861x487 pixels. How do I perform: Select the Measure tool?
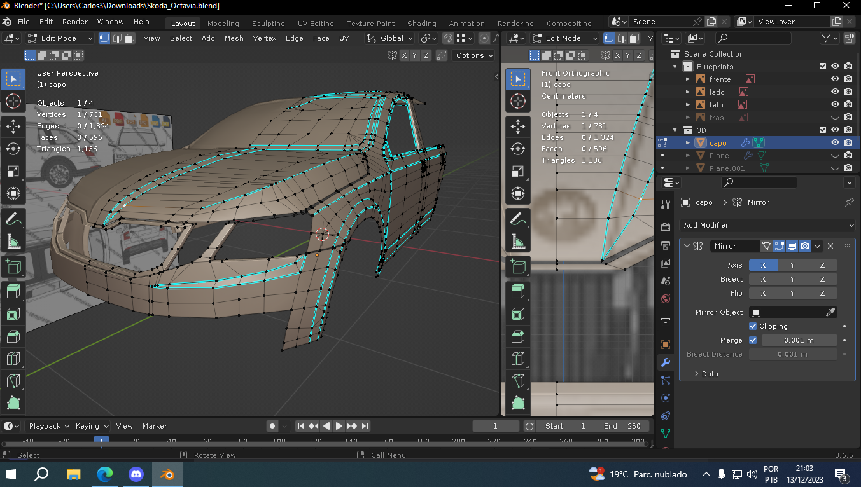[13, 242]
